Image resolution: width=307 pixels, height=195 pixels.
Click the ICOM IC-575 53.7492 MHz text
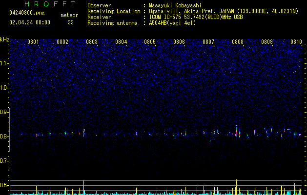point(196,17)
